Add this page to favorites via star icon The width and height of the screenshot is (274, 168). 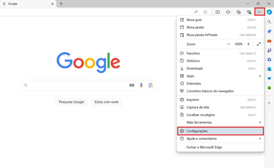click(205, 12)
